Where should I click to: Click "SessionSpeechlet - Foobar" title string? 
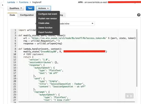point(66,84)
